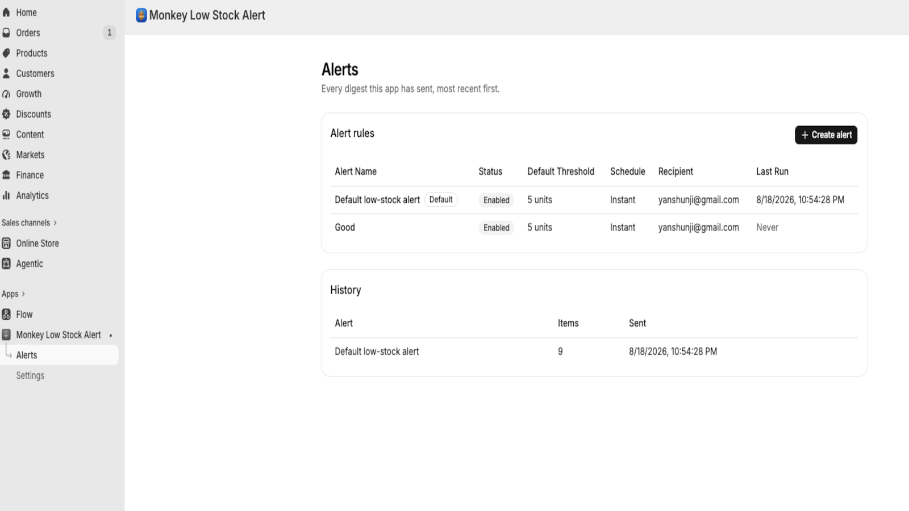Viewport: 909px width, 511px height.
Task: Click the Customers person icon
Action: point(6,74)
